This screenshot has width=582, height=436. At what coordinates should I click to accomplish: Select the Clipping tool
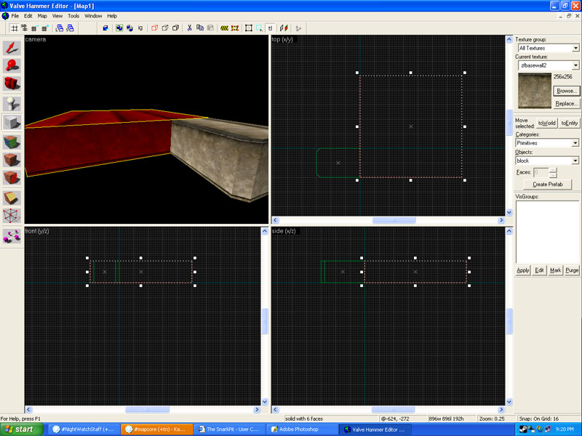point(12,197)
